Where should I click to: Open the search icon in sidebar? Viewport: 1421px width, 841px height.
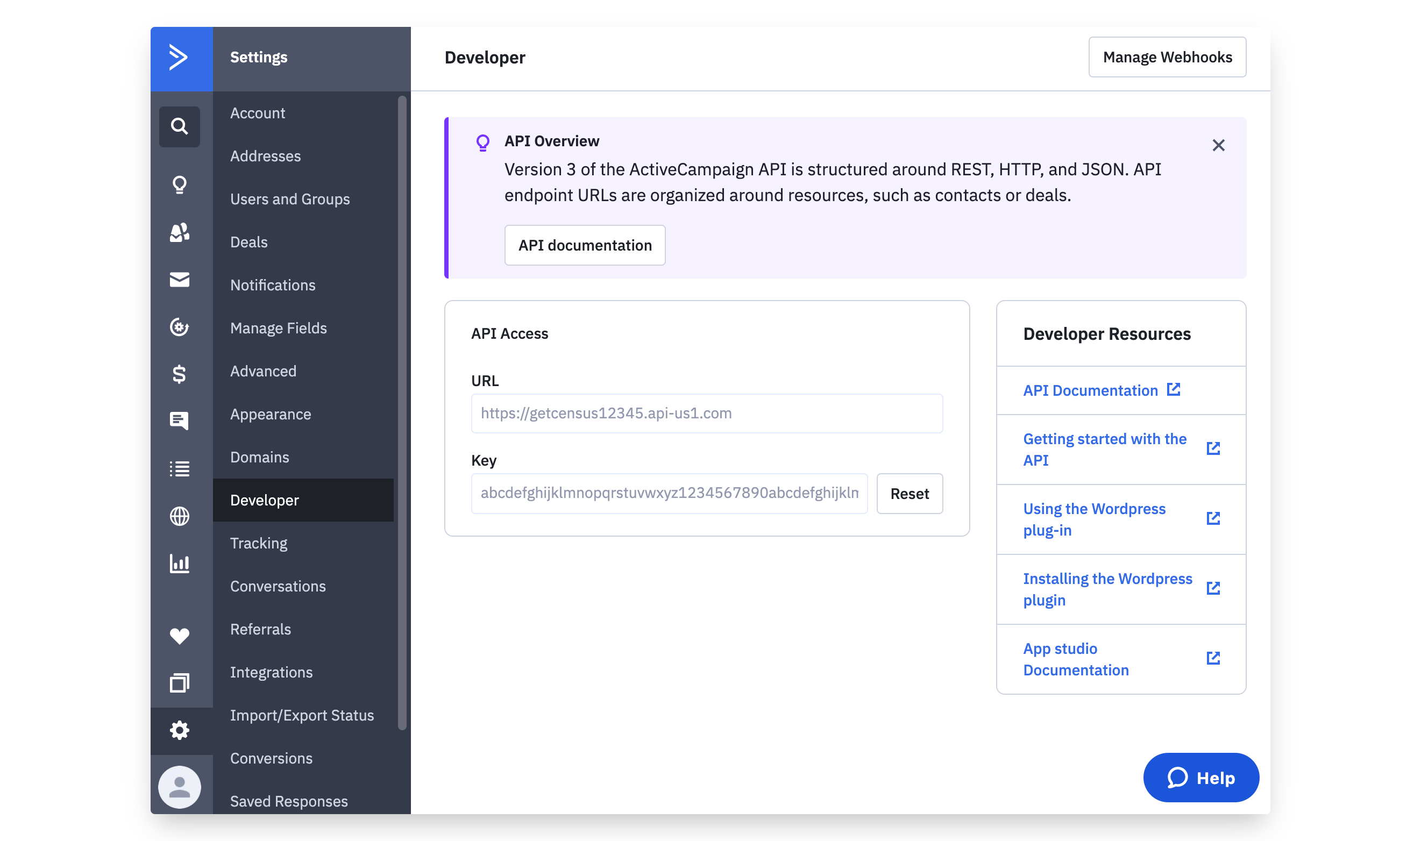[179, 126]
